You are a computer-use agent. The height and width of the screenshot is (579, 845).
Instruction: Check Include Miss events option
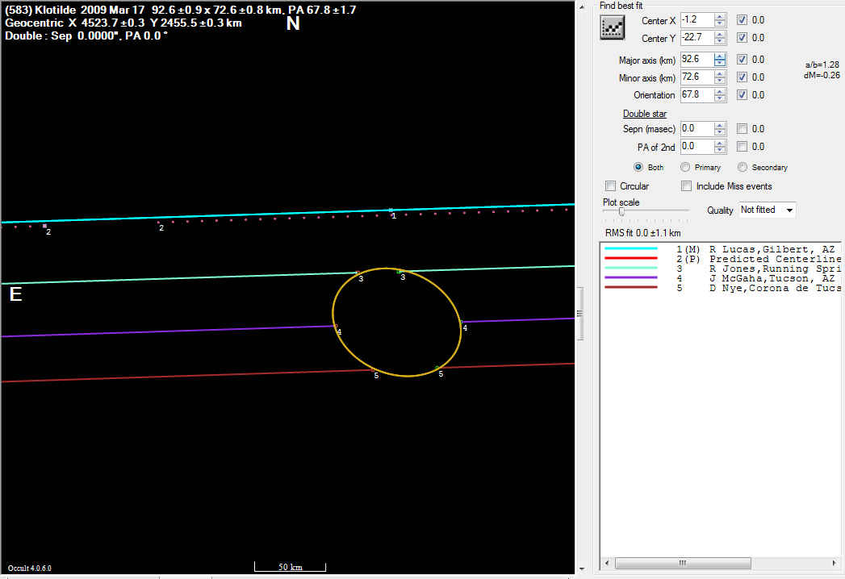686,185
